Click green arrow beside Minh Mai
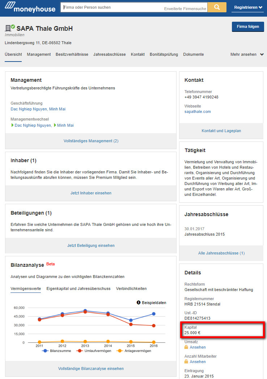The width and height of the screenshot is (267, 379). pyautogui.click(x=55, y=125)
